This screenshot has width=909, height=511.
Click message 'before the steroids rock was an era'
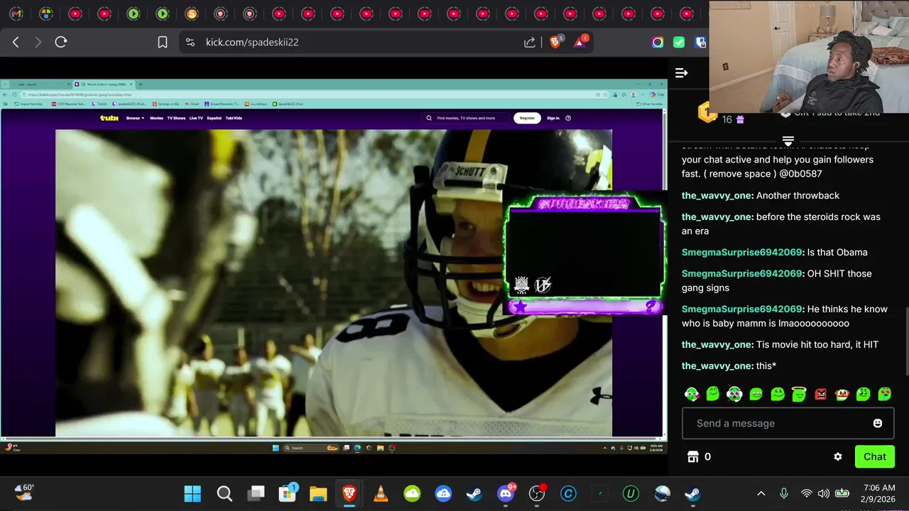coord(781,224)
